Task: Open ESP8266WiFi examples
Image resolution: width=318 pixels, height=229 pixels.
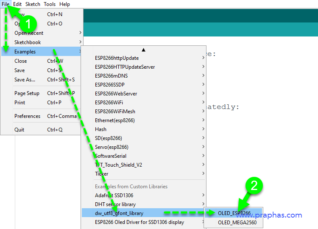Action: coord(144,103)
